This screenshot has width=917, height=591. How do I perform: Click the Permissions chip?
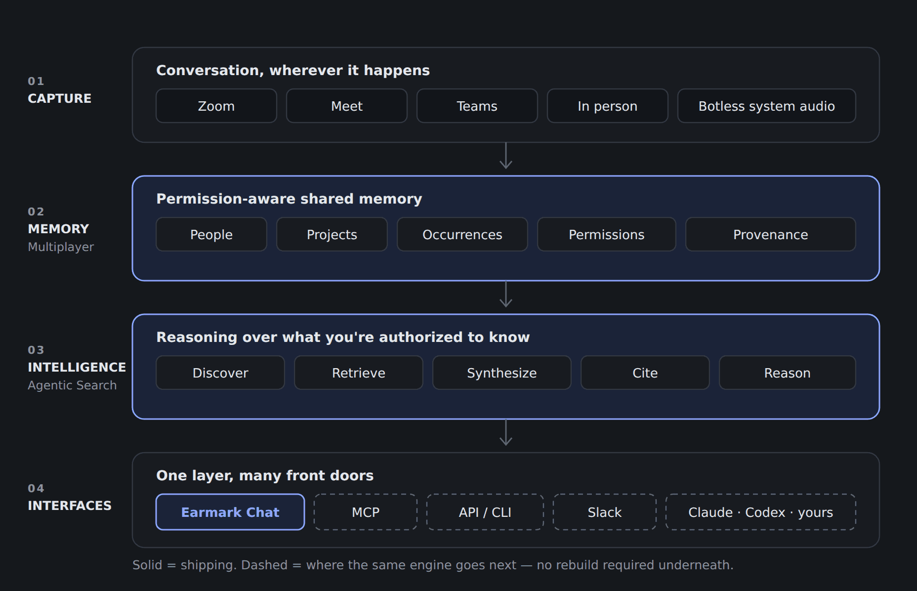pyautogui.click(x=607, y=234)
